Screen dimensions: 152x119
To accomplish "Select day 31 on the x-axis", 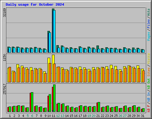I will point(142,116).
